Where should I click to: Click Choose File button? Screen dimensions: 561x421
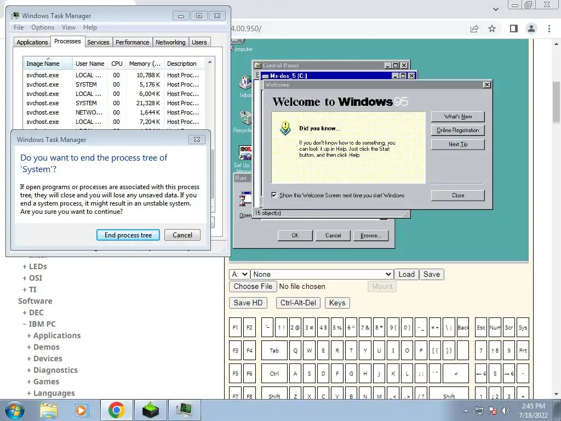(253, 286)
